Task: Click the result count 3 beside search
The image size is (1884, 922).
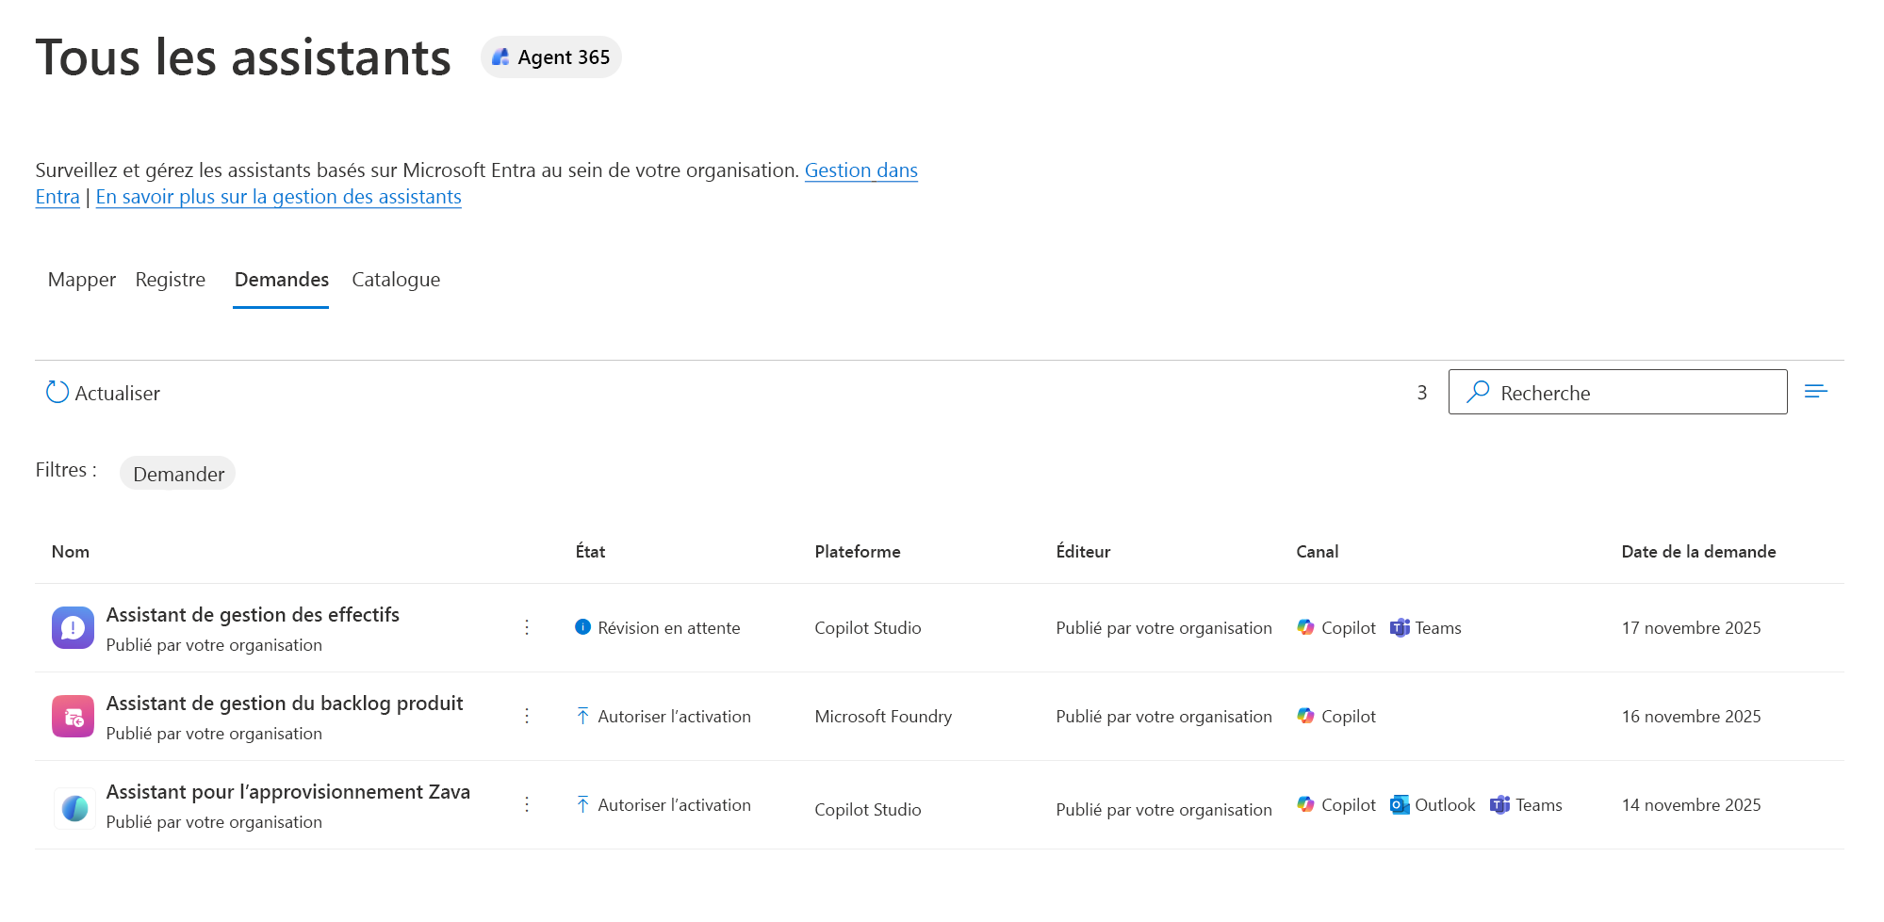Action: [x=1422, y=393]
